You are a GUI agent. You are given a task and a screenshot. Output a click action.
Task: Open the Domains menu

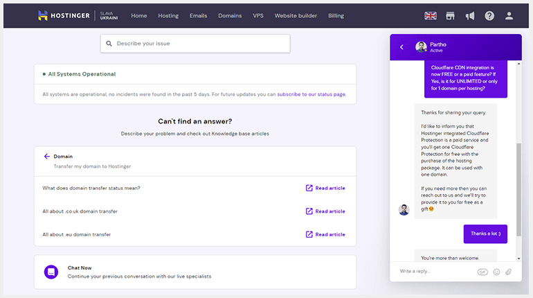[x=230, y=16]
